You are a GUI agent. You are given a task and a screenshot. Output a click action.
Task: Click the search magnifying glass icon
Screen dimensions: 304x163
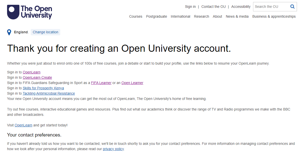[292, 7]
